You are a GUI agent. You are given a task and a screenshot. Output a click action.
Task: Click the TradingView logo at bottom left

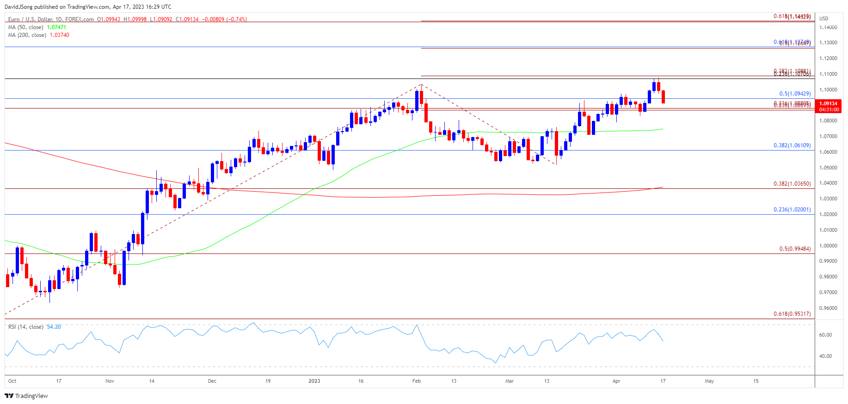pos(26,396)
